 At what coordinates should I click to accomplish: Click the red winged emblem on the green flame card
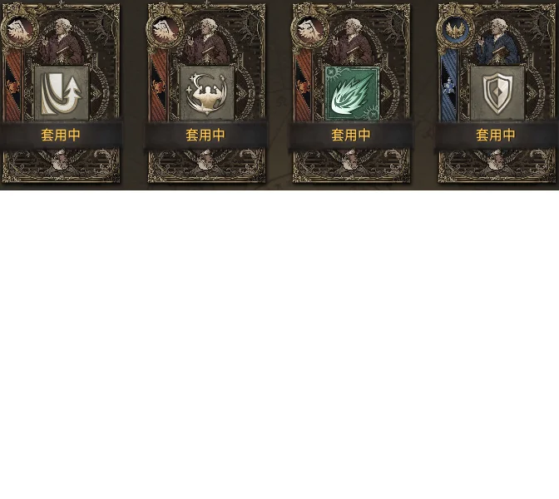(x=310, y=30)
